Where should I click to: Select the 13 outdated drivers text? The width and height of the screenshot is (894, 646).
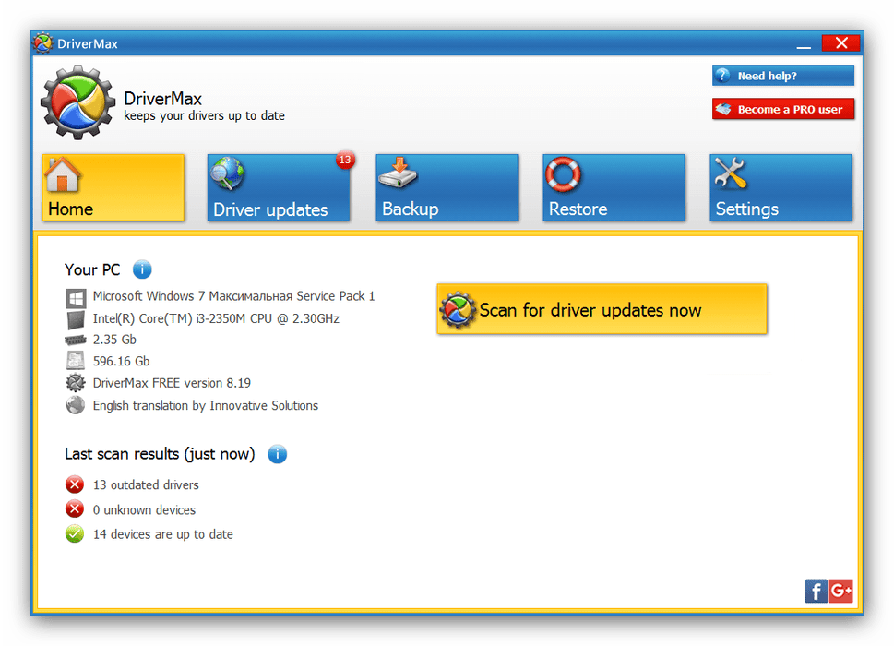(146, 484)
